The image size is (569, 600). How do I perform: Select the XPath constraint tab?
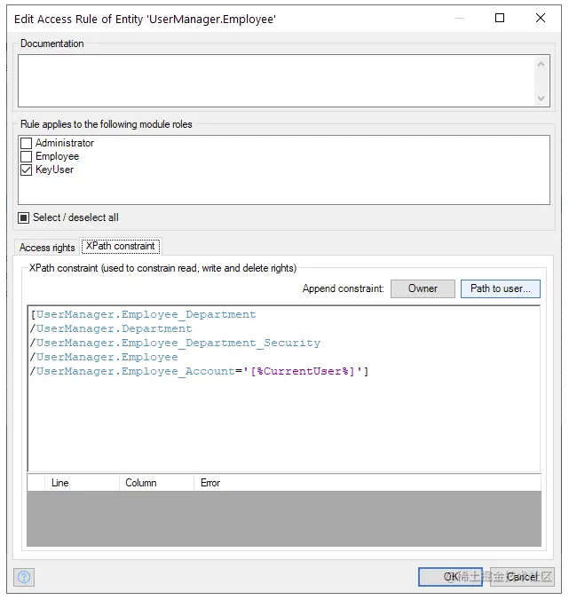pyautogui.click(x=121, y=246)
